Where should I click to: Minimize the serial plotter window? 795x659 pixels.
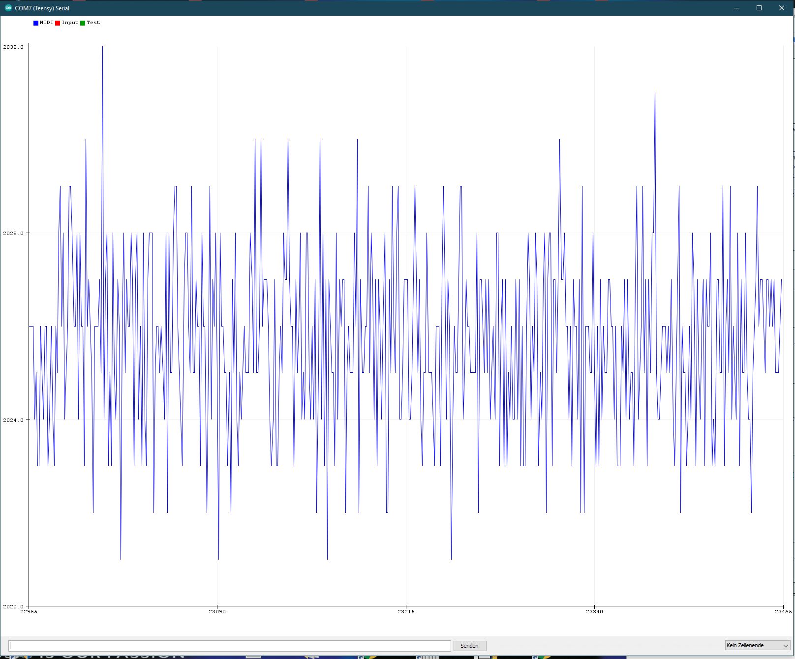click(x=737, y=8)
